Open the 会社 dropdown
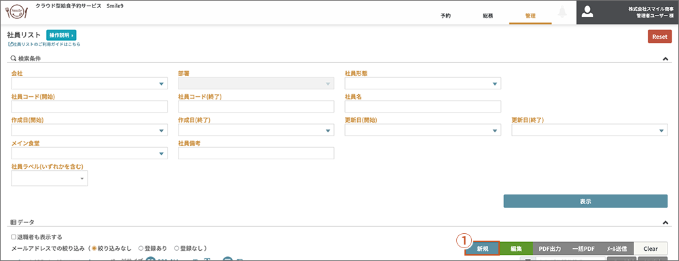This screenshot has width=679, height=261. tap(89, 83)
